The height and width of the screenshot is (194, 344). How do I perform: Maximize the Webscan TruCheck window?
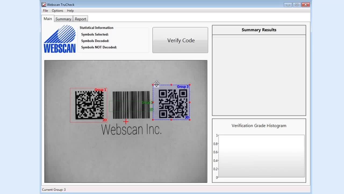pyautogui.click(x=297, y=5)
